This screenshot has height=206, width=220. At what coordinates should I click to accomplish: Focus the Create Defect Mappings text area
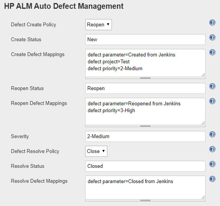[145, 63]
